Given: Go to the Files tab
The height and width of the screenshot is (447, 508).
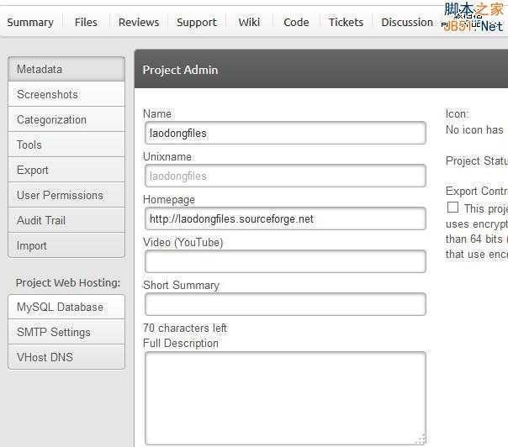Looking at the screenshot, I should tap(86, 23).
